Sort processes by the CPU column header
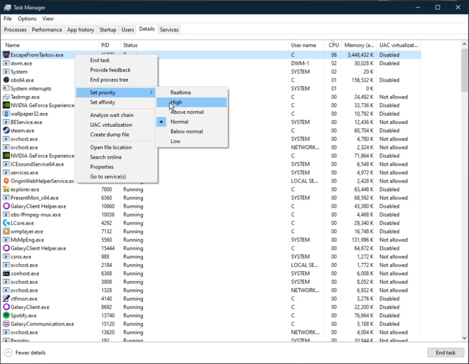 coord(333,45)
